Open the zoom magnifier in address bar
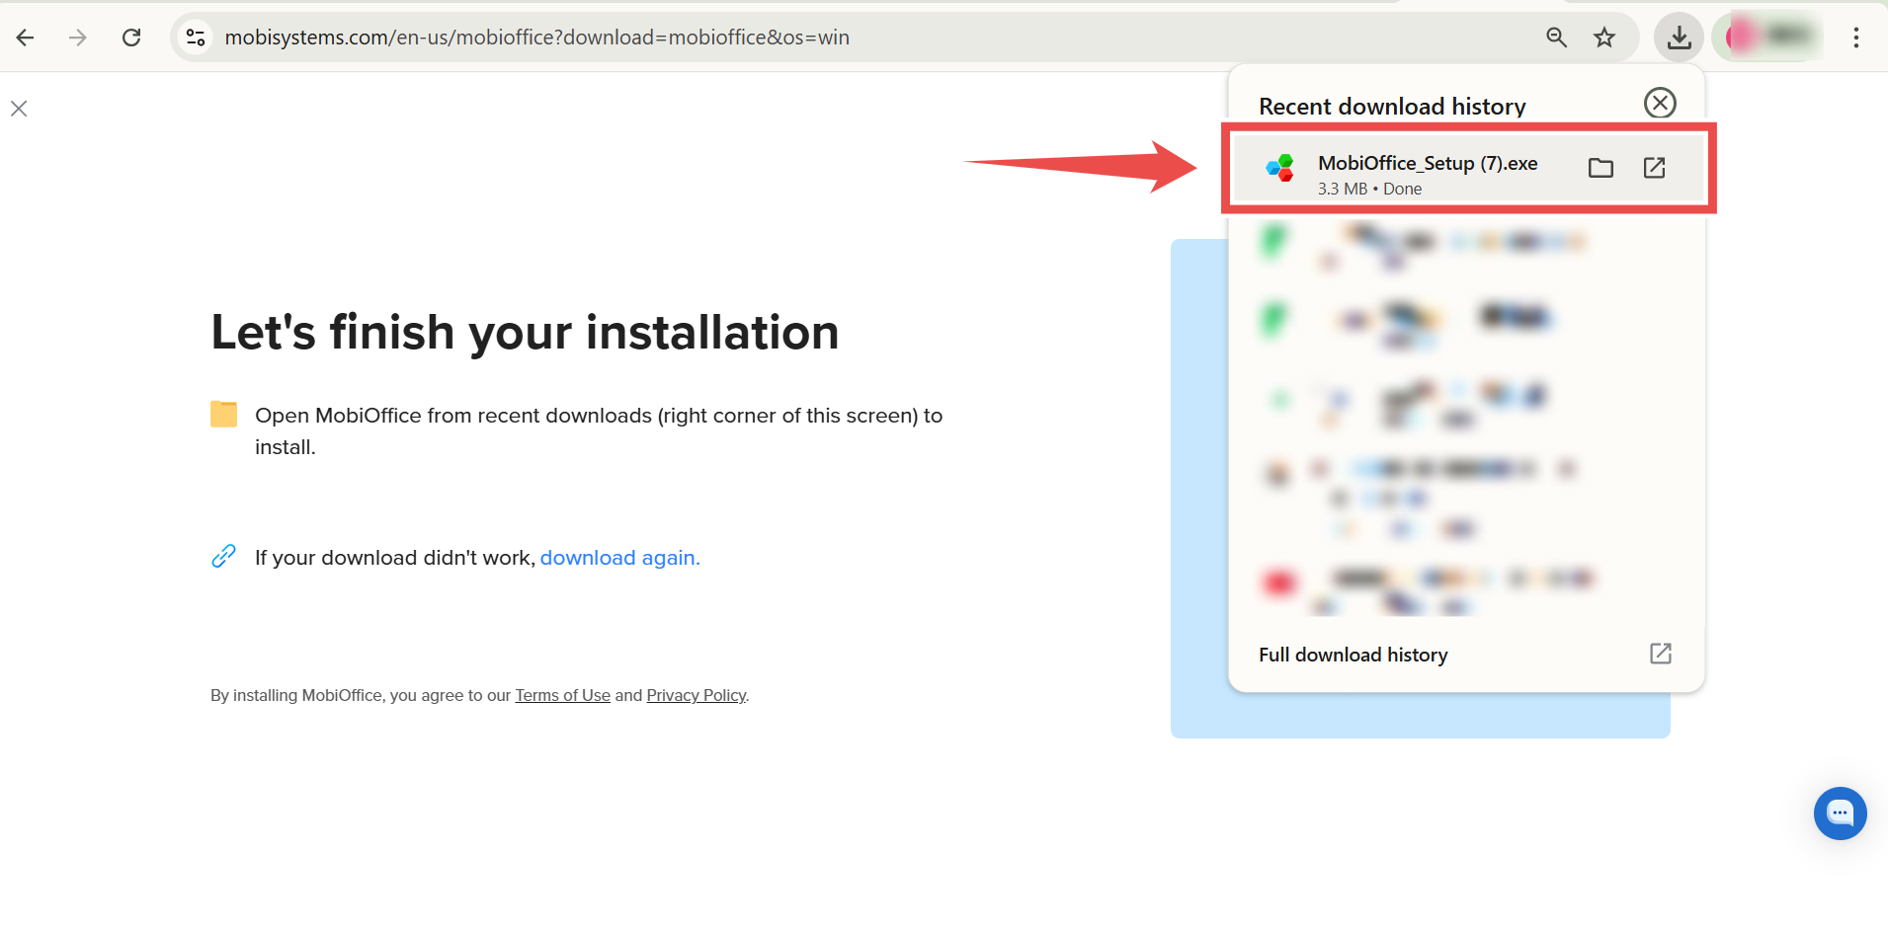The height and width of the screenshot is (930, 1888). click(x=1557, y=38)
